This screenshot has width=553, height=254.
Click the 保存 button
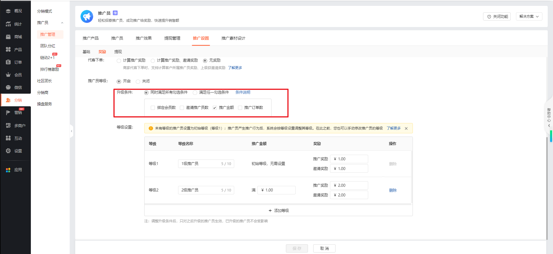297,248
